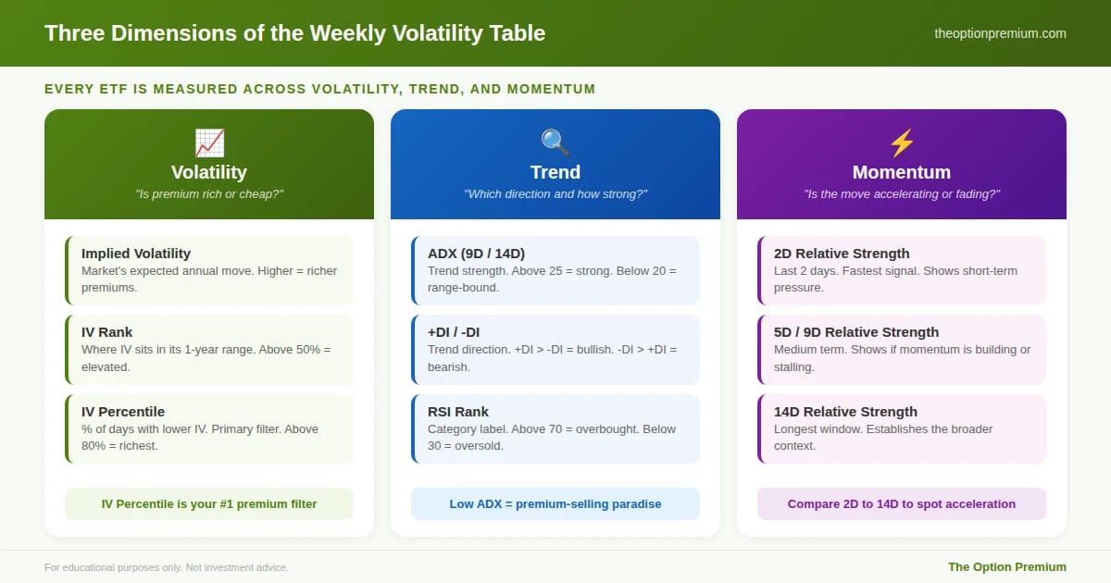Click the Volatility column heading
The height and width of the screenshot is (583, 1111).
pyautogui.click(x=209, y=172)
